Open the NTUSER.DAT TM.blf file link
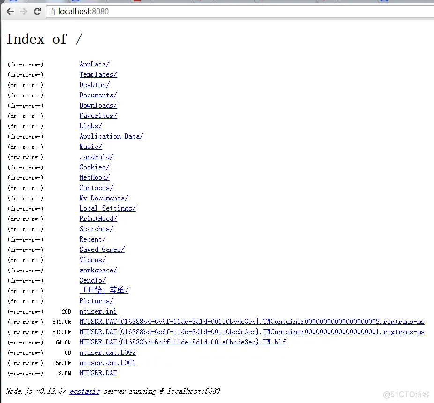This screenshot has height=403, width=434. point(182,342)
